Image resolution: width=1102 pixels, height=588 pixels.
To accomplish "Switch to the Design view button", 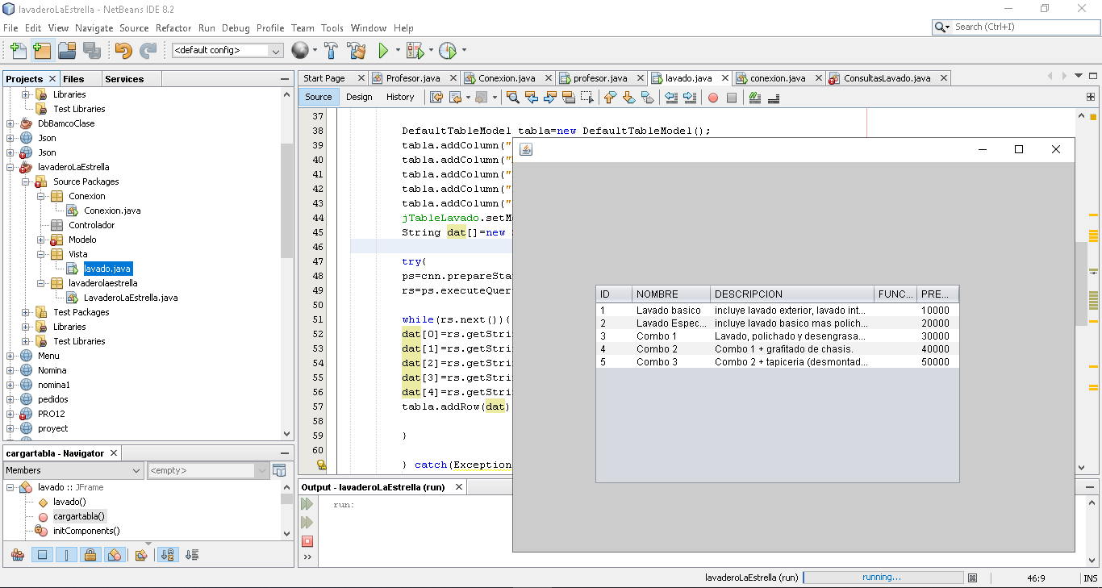I will pos(359,97).
